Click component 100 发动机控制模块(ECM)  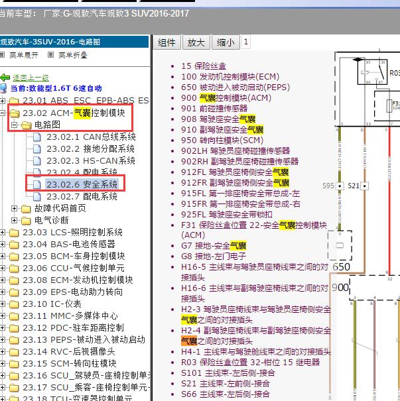tap(230, 77)
